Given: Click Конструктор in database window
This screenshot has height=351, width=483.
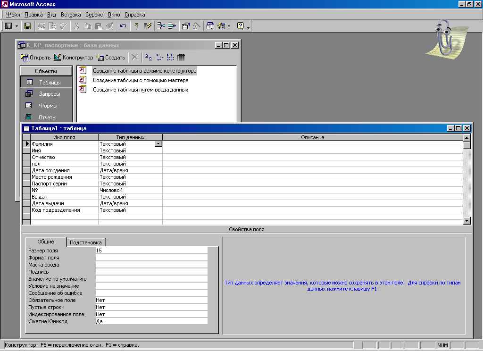Looking at the screenshot, I should click(73, 58).
